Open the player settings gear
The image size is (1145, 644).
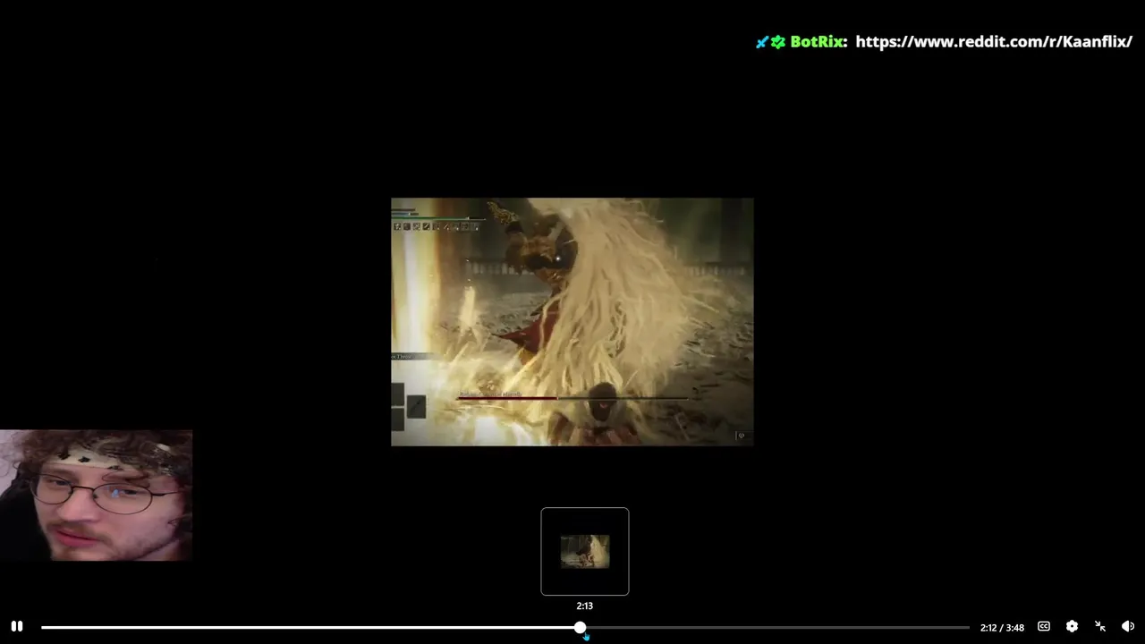point(1072,627)
